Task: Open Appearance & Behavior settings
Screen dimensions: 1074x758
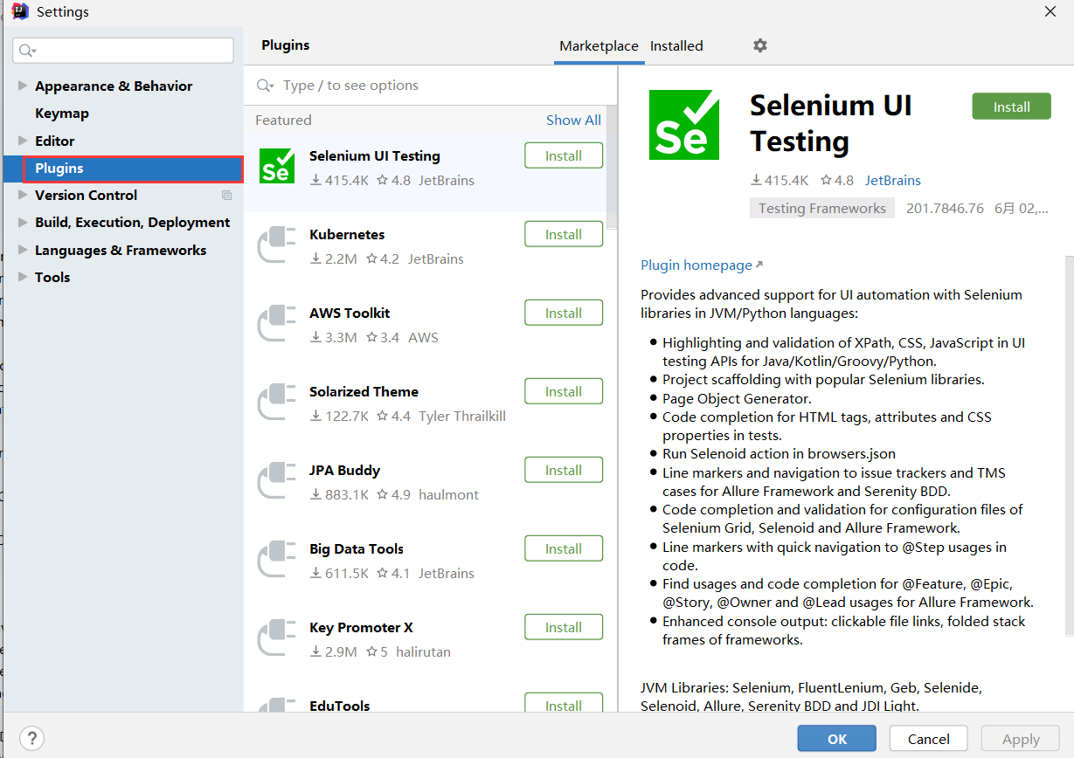Action: [114, 86]
